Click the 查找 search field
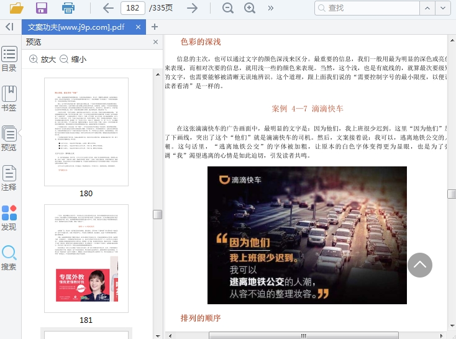Image resolution: width=456 pixels, height=339 pixels. pos(367,8)
